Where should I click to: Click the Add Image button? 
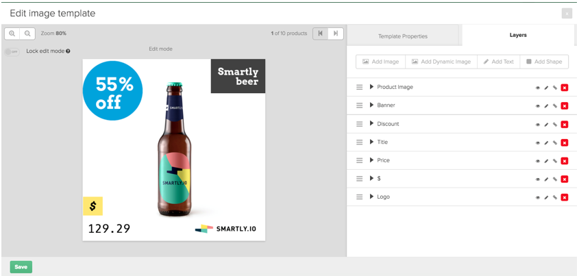tap(381, 62)
